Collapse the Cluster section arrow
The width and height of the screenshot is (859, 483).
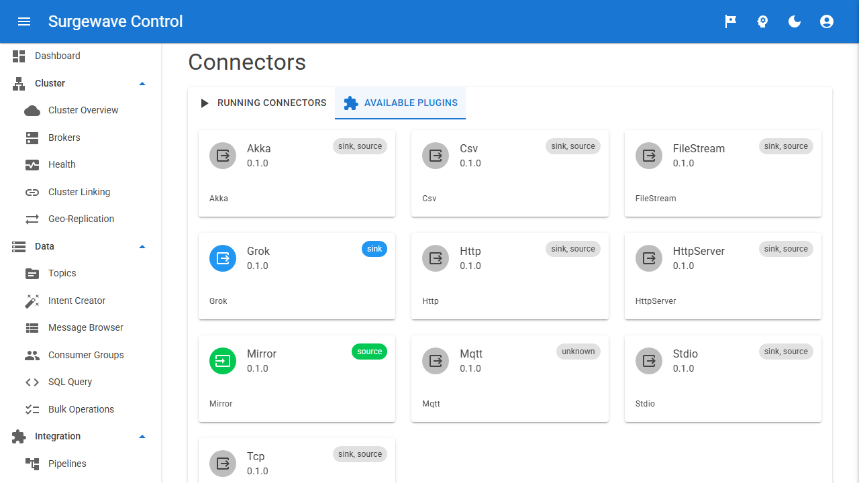click(142, 84)
